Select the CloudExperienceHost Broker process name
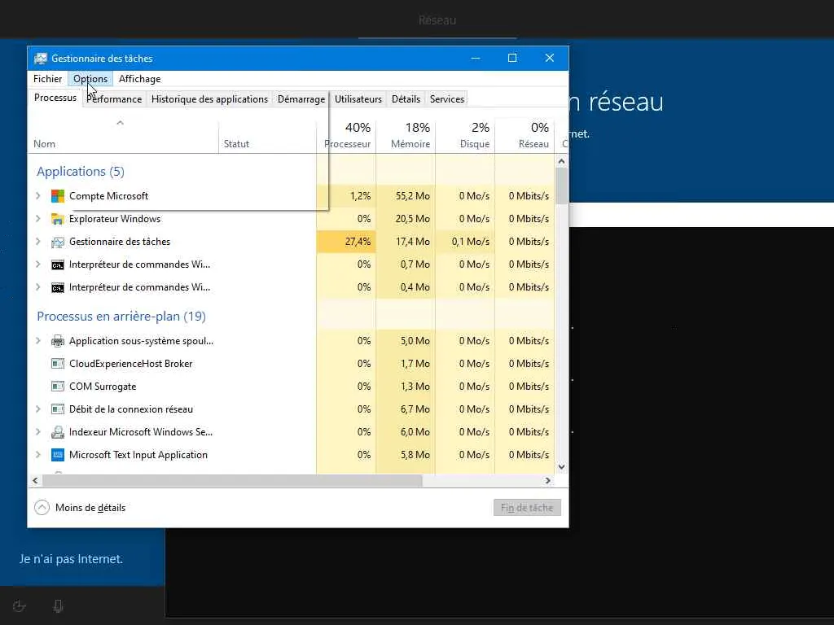The image size is (834, 625). tap(131, 364)
